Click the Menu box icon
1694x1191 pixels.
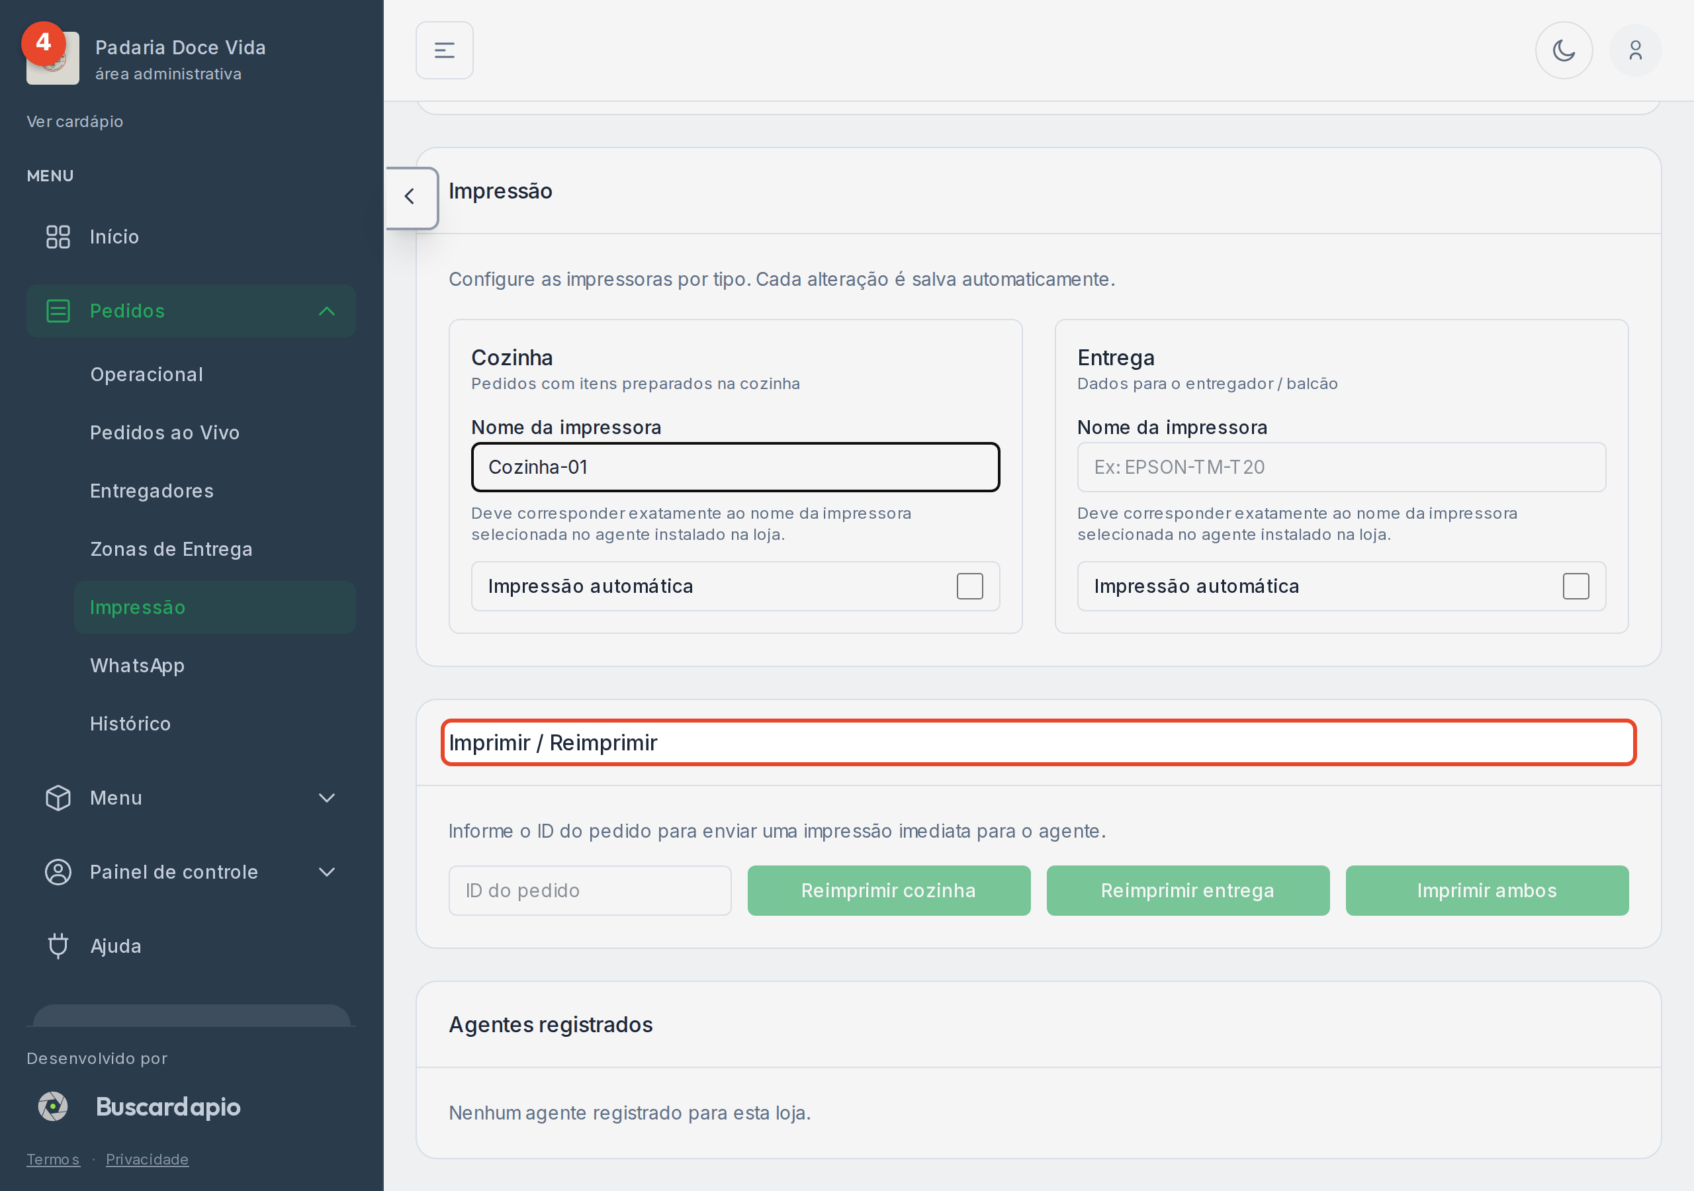tap(58, 798)
